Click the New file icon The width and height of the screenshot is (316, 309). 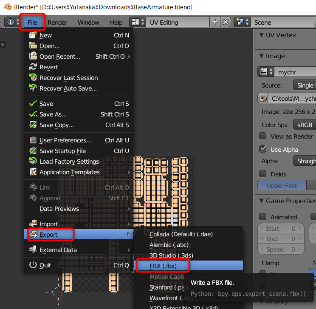[x=33, y=35]
